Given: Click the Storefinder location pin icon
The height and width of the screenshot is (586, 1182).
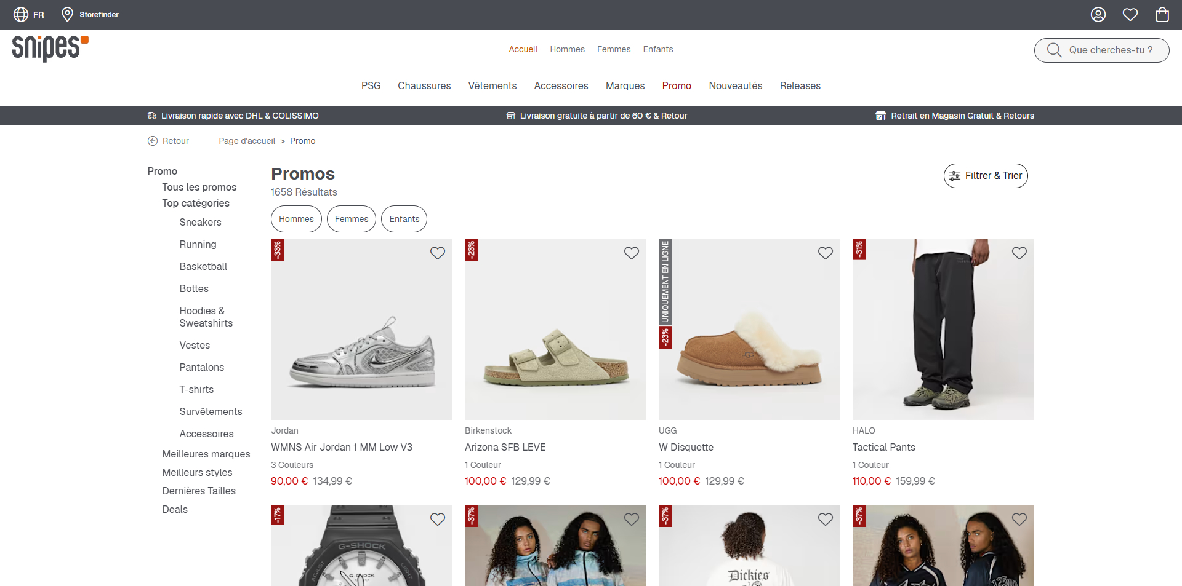Looking at the screenshot, I should coord(68,14).
